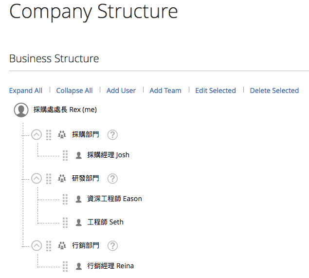
Task: Click Delete Selected action
Action: click(274, 91)
